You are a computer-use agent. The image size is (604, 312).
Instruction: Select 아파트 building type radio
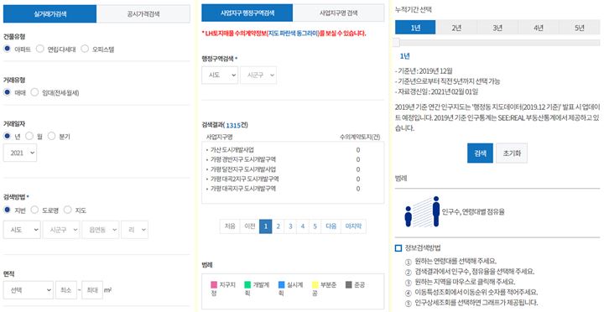[7, 49]
